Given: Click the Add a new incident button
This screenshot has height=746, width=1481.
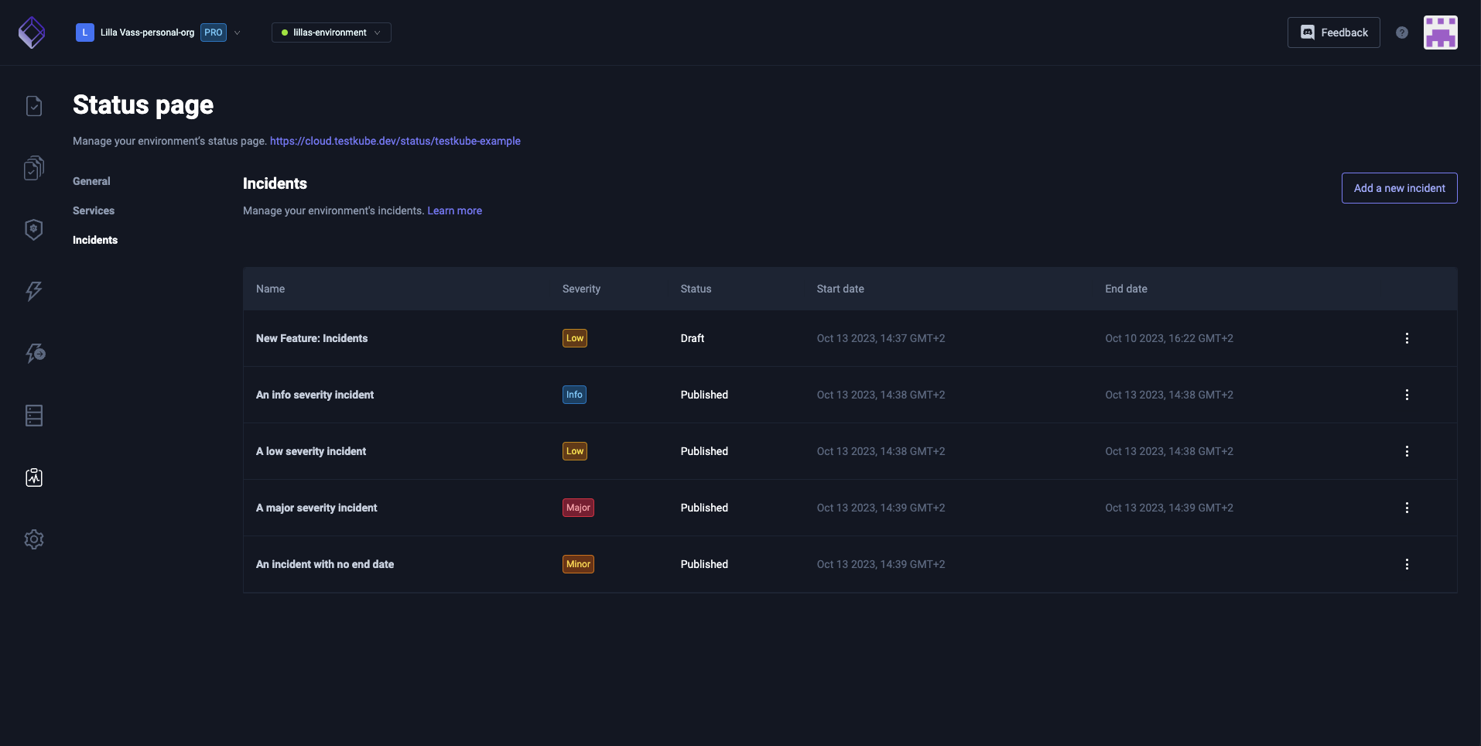Looking at the screenshot, I should [1398, 188].
